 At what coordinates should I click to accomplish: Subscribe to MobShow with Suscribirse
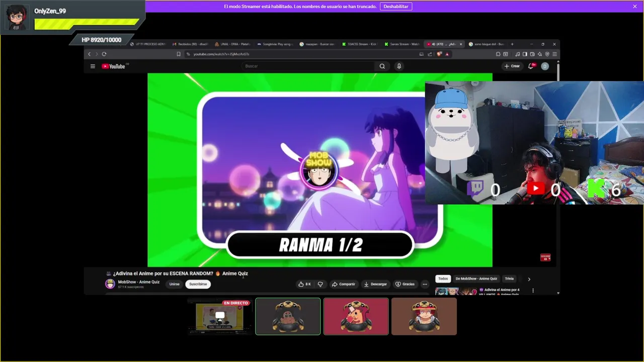tap(198, 284)
